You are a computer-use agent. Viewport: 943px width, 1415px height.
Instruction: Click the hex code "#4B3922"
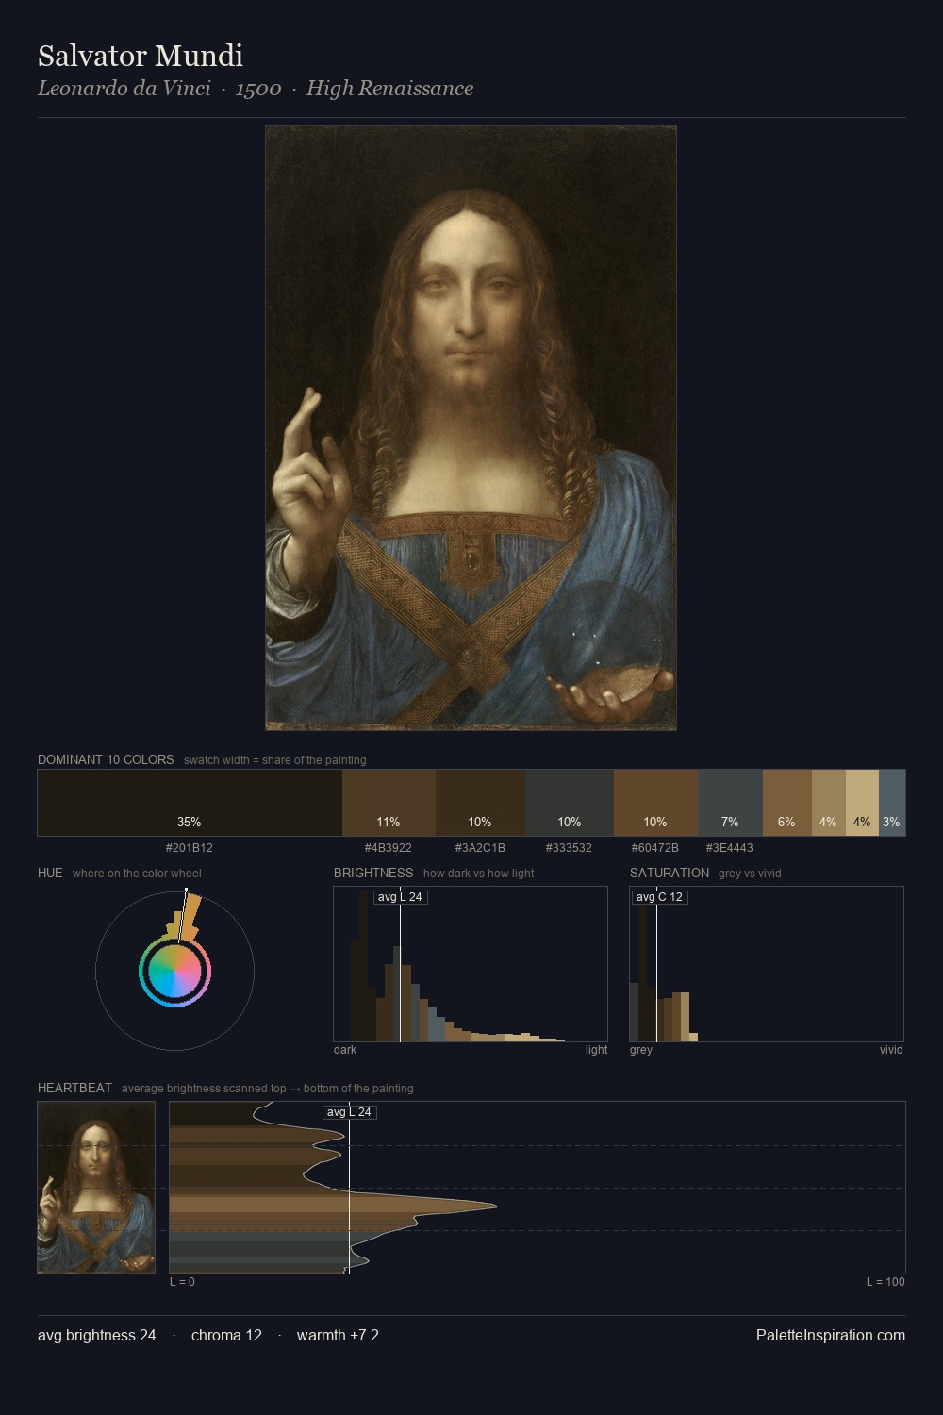pos(389,848)
